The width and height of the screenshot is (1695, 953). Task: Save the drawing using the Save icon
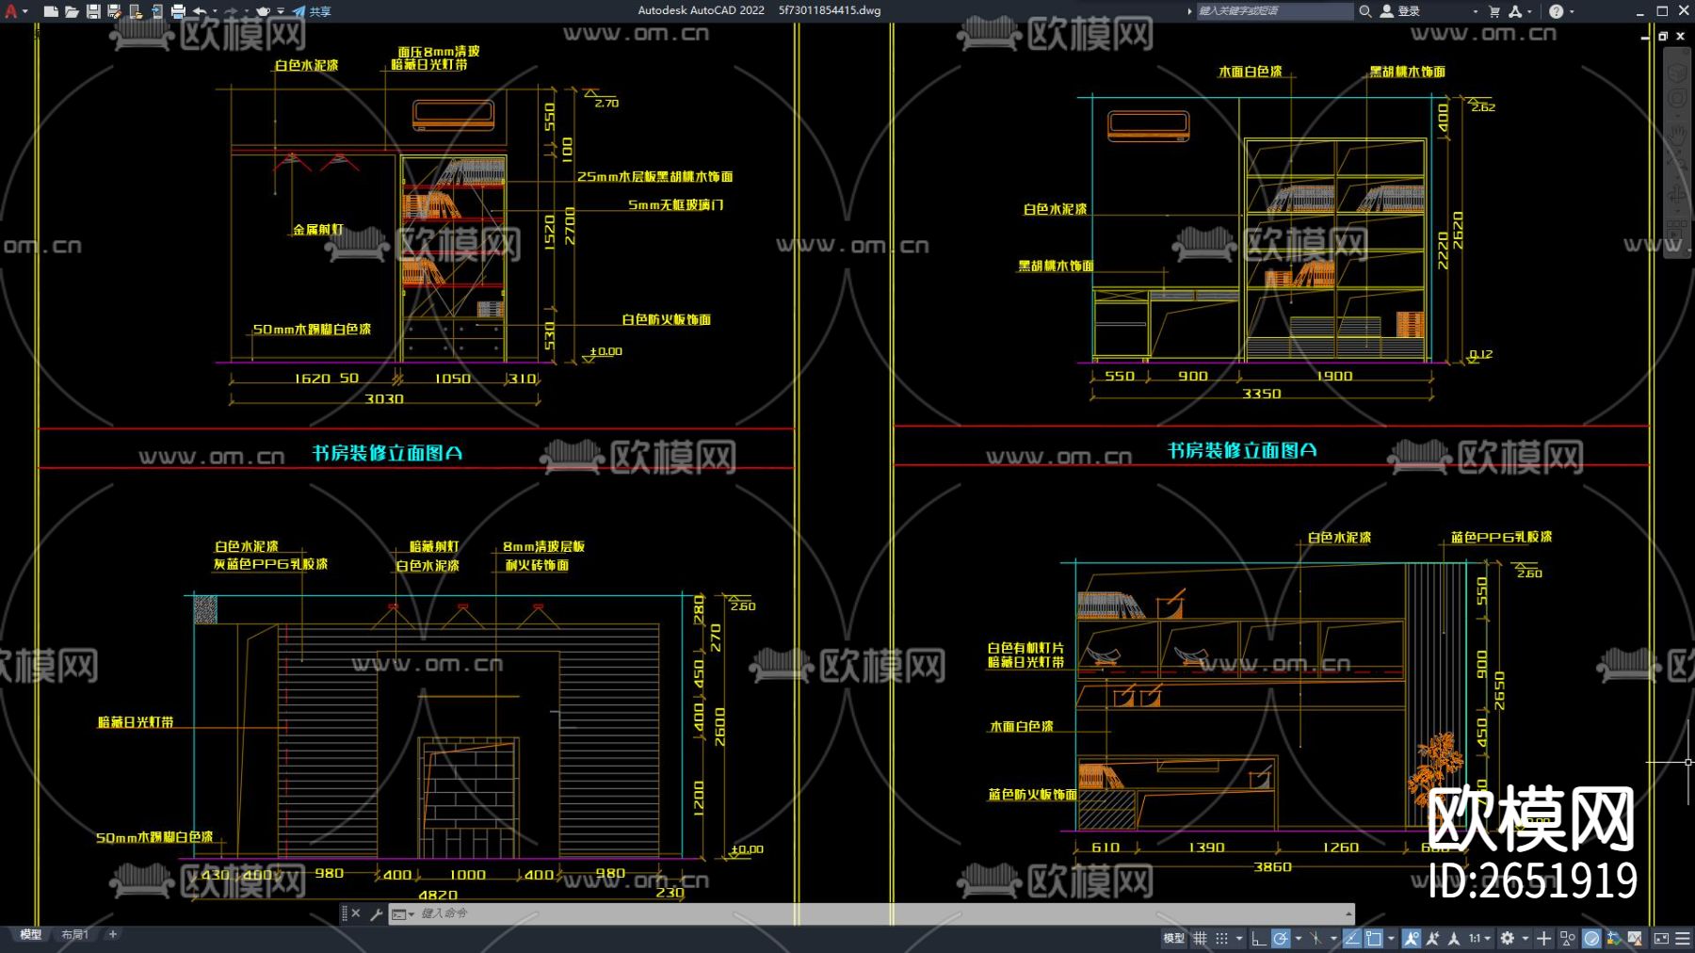[93, 11]
